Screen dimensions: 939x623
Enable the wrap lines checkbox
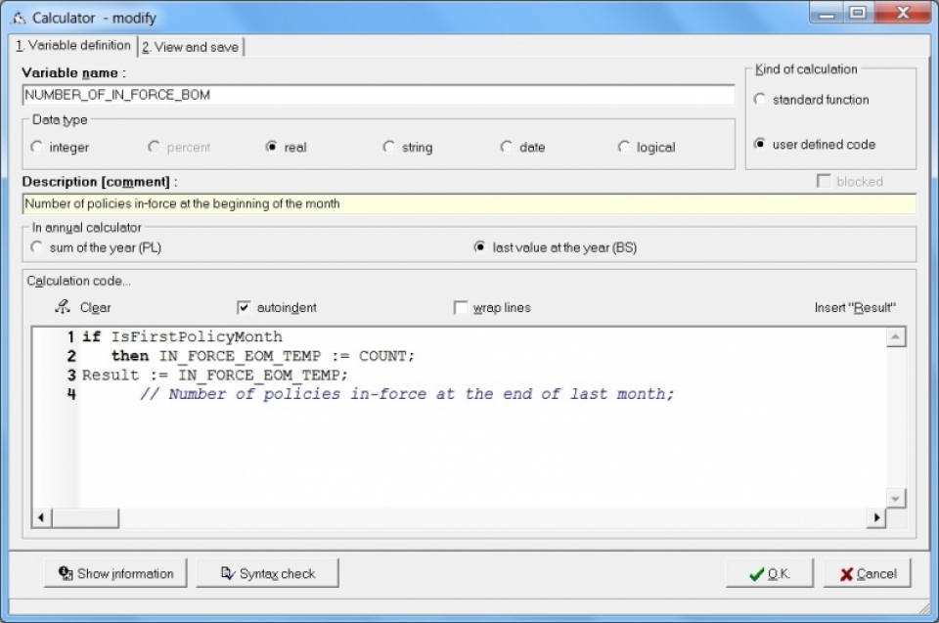coord(461,307)
